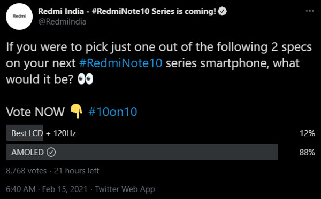Screen dimensions: 321x199
Task: Click the Twitter Web App source link
Action: 125,189
